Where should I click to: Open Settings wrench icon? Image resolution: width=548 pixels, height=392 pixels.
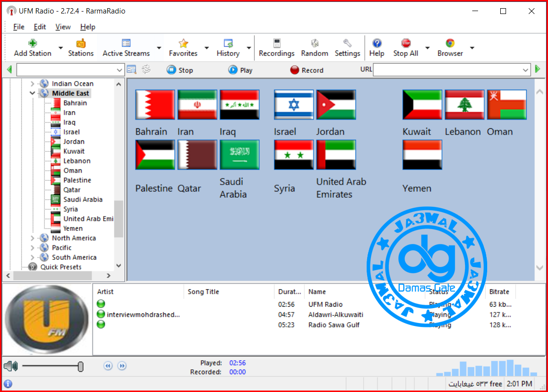(x=347, y=43)
